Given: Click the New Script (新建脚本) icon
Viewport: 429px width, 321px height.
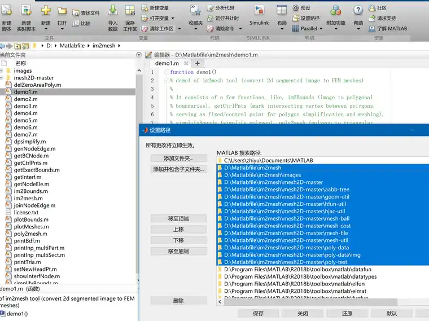Looking at the screenshot, I should [6, 10].
